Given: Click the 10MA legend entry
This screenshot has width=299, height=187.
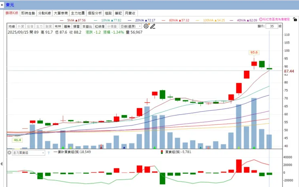Looking at the screenshot, I should 108,20.
